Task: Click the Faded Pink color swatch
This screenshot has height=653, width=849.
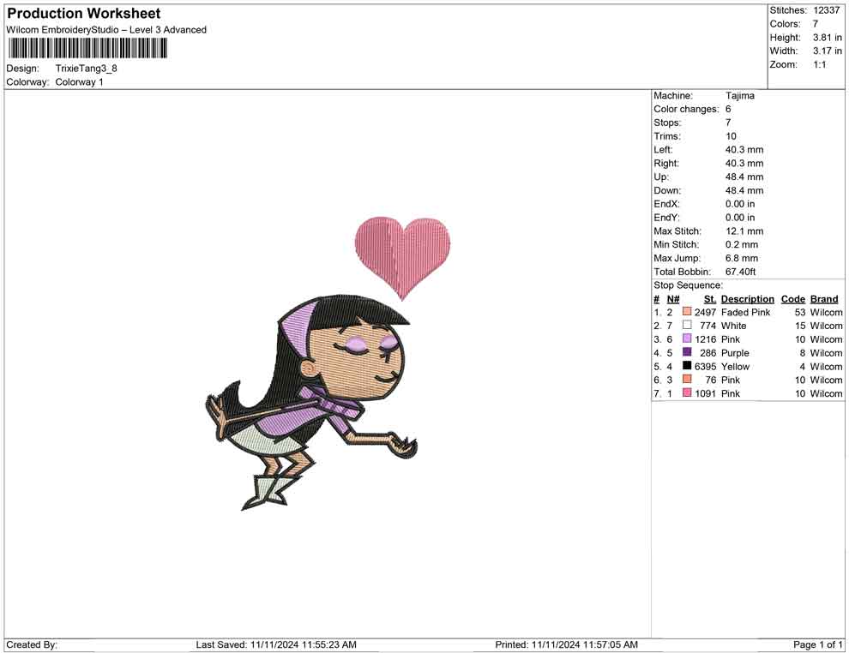Action: point(687,312)
